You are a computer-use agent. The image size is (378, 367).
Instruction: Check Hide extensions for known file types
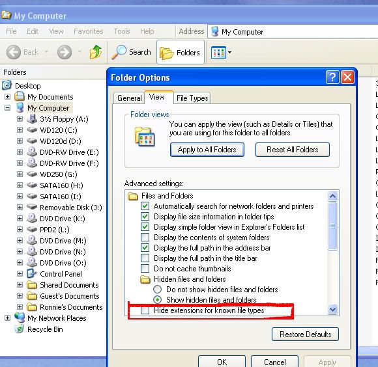pyautogui.click(x=145, y=310)
